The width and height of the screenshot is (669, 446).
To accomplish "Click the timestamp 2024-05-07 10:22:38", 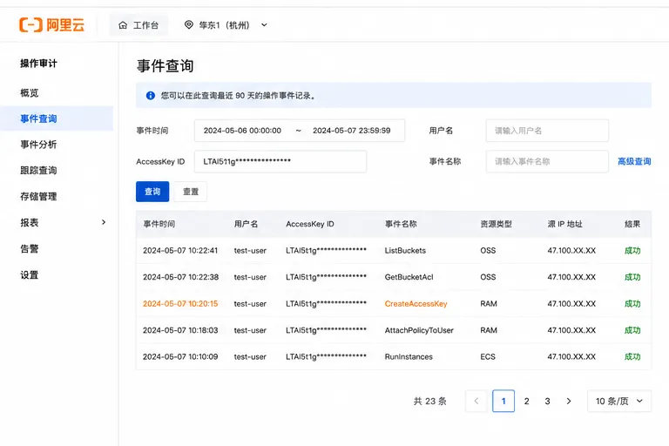I will coord(180,277).
